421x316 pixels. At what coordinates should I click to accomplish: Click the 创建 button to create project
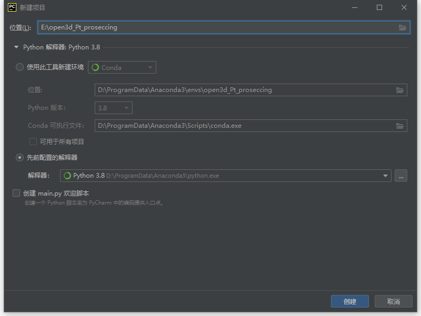[x=349, y=301]
